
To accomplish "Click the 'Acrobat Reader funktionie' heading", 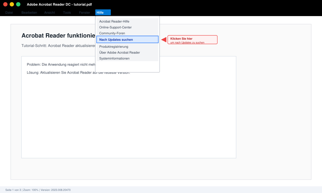I will [58, 36].
